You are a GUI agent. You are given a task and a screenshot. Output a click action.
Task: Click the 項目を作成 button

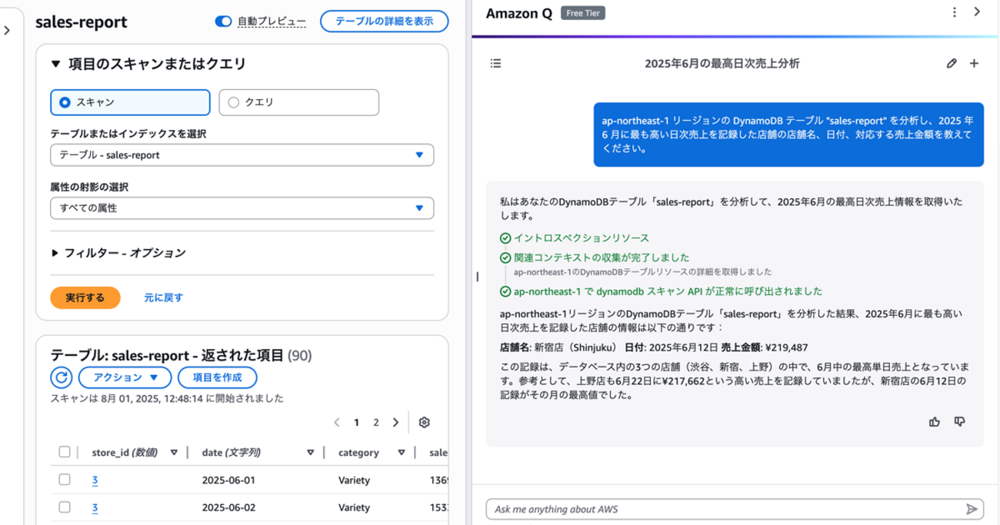coord(217,377)
